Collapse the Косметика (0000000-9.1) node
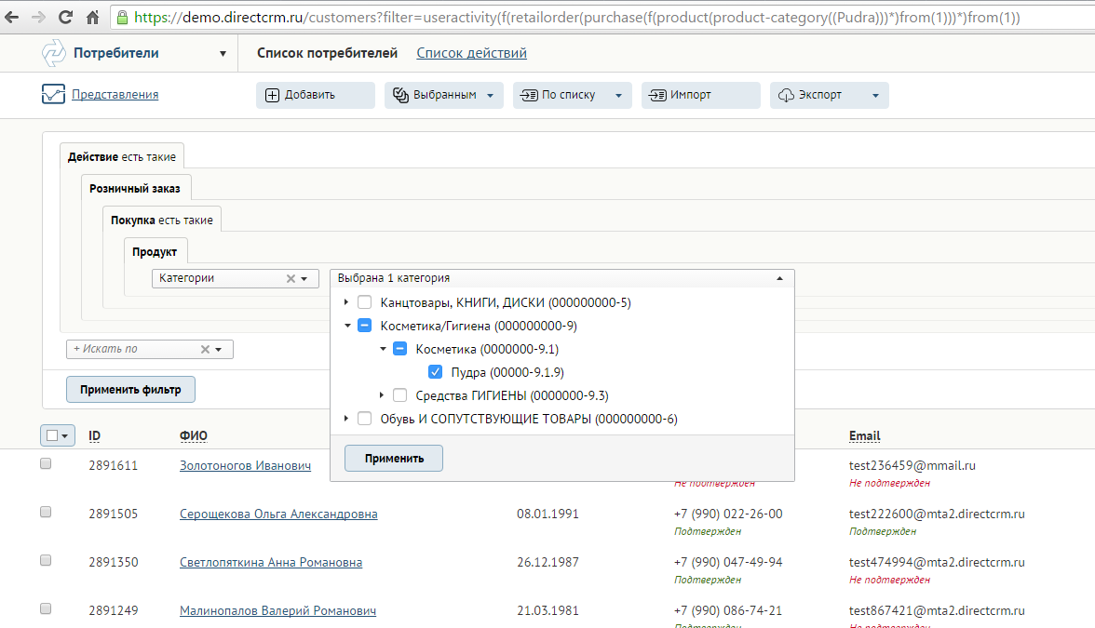1095x628 pixels. pyautogui.click(x=383, y=349)
